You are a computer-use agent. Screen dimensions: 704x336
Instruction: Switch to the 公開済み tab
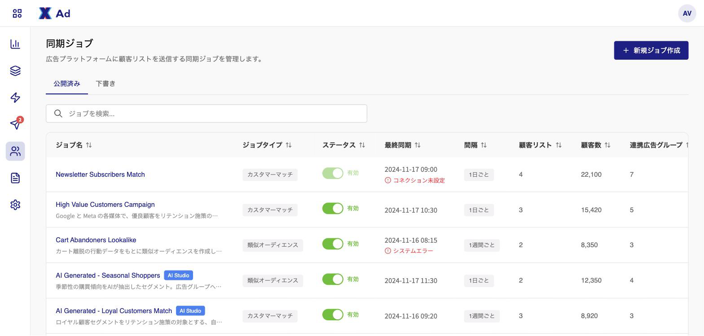tap(67, 84)
